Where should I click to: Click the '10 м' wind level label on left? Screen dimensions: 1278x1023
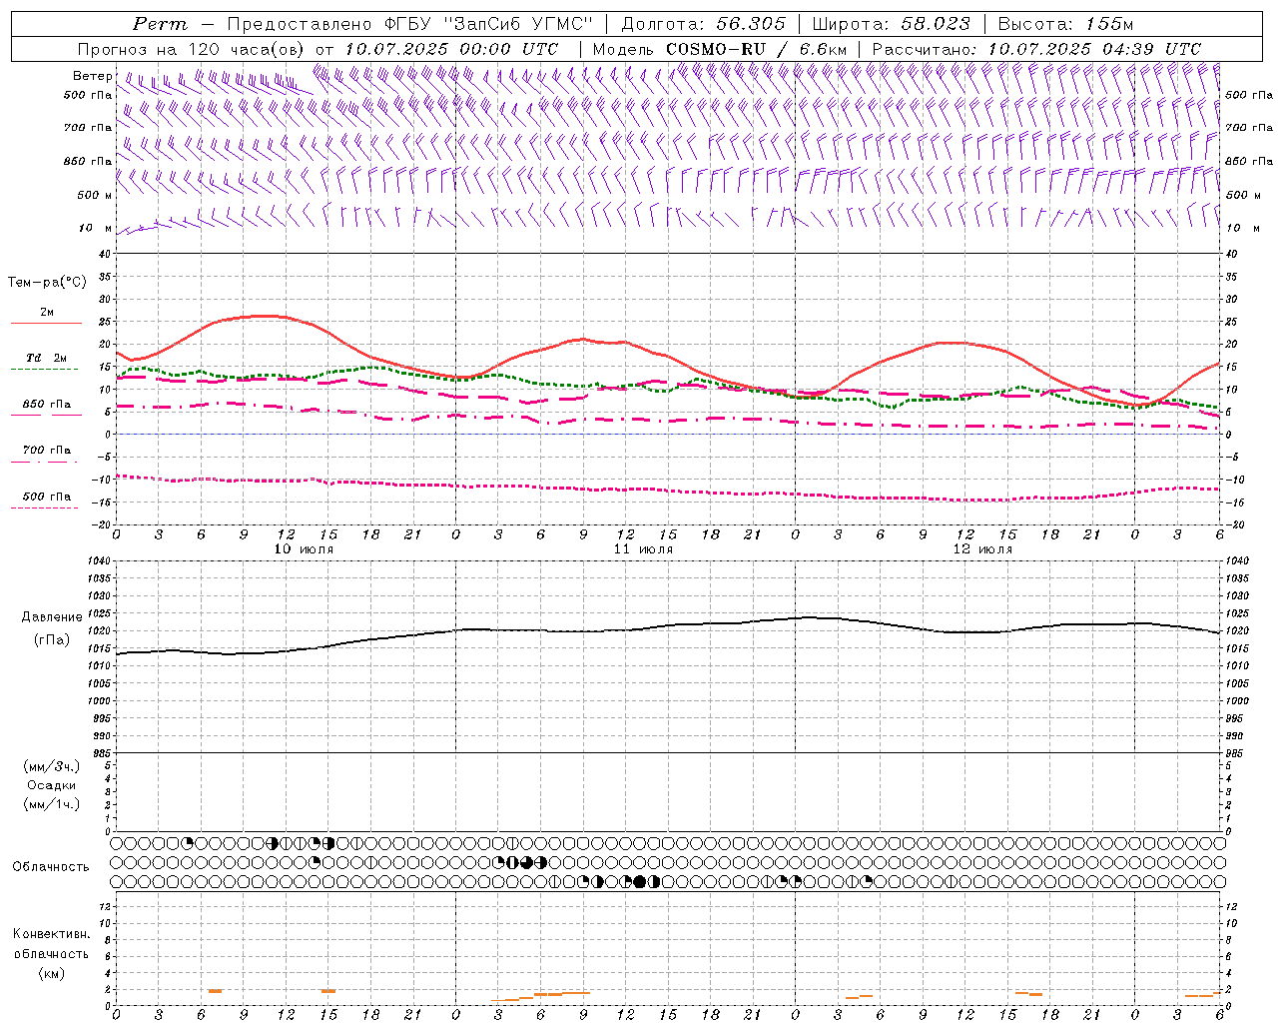[96, 228]
